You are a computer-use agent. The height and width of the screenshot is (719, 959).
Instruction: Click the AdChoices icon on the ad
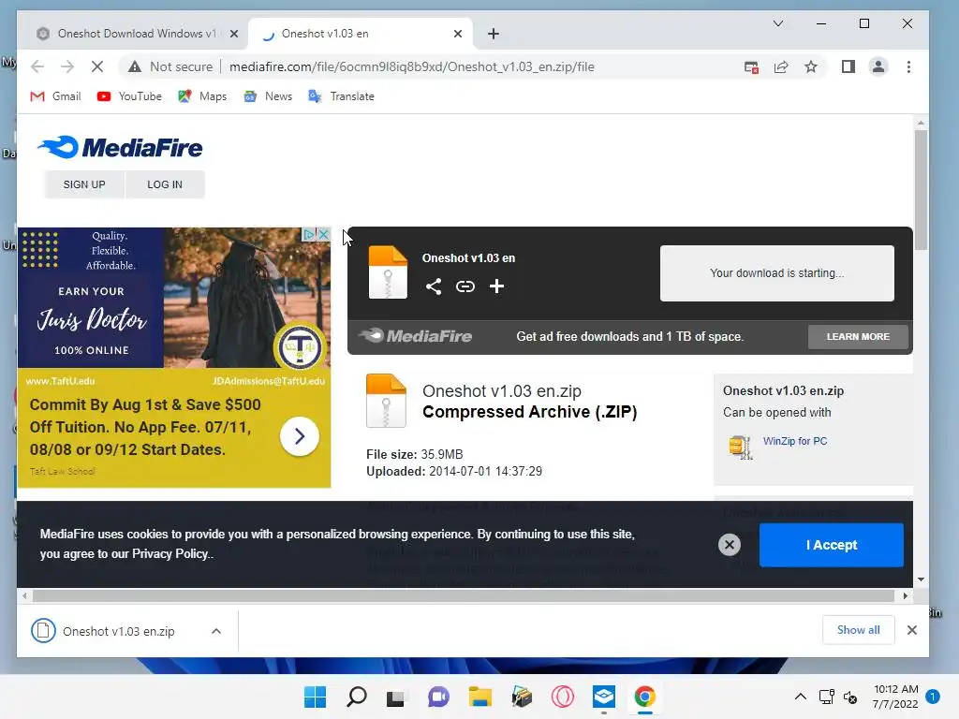[x=309, y=234]
